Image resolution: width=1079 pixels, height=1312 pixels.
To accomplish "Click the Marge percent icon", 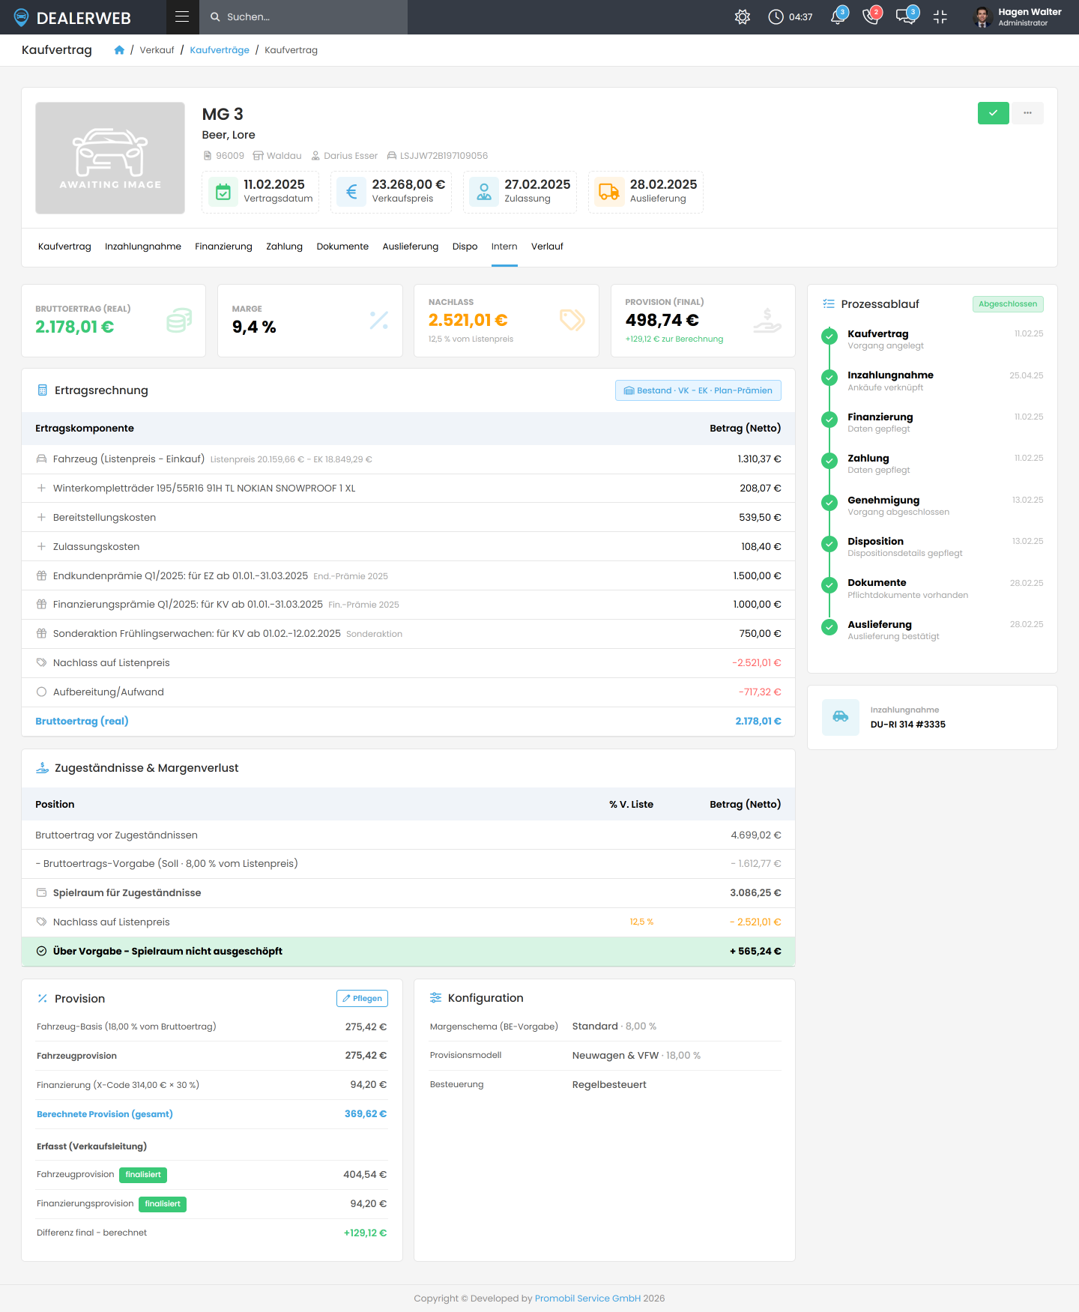I will [x=379, y=321].
